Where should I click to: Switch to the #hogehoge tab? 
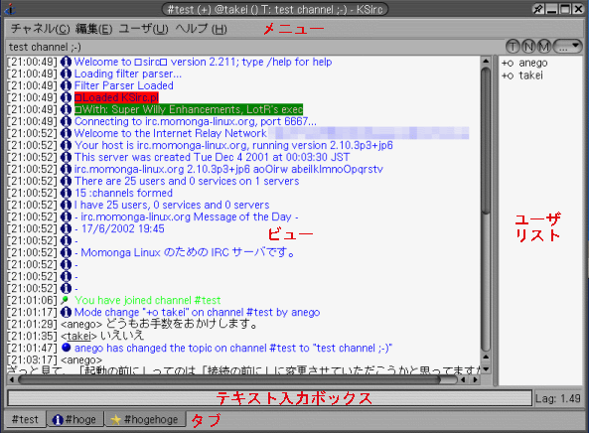[145, 419]
